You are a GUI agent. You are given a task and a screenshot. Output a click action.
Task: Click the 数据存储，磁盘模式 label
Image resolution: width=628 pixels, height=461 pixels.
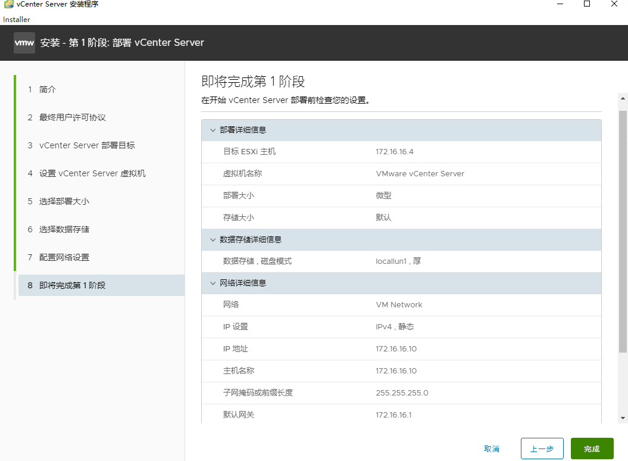click(257, 261)
